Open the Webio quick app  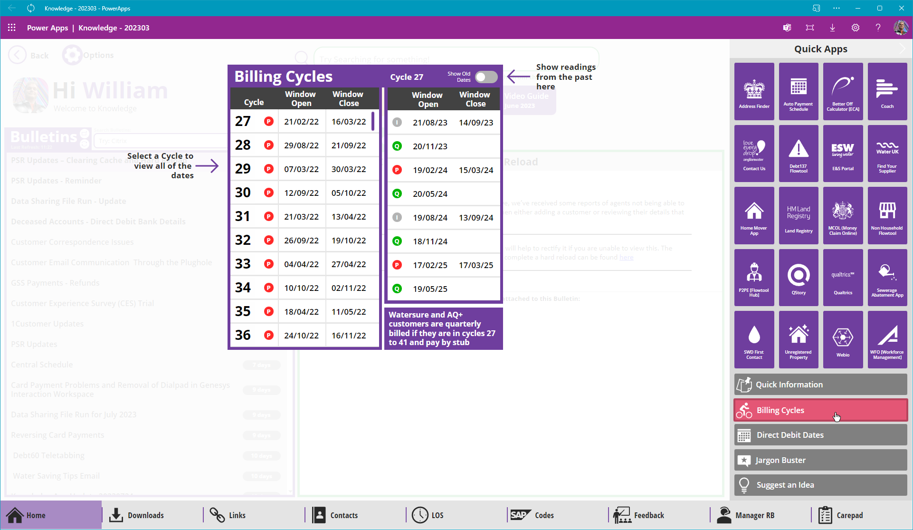click(x=843, y=339)
